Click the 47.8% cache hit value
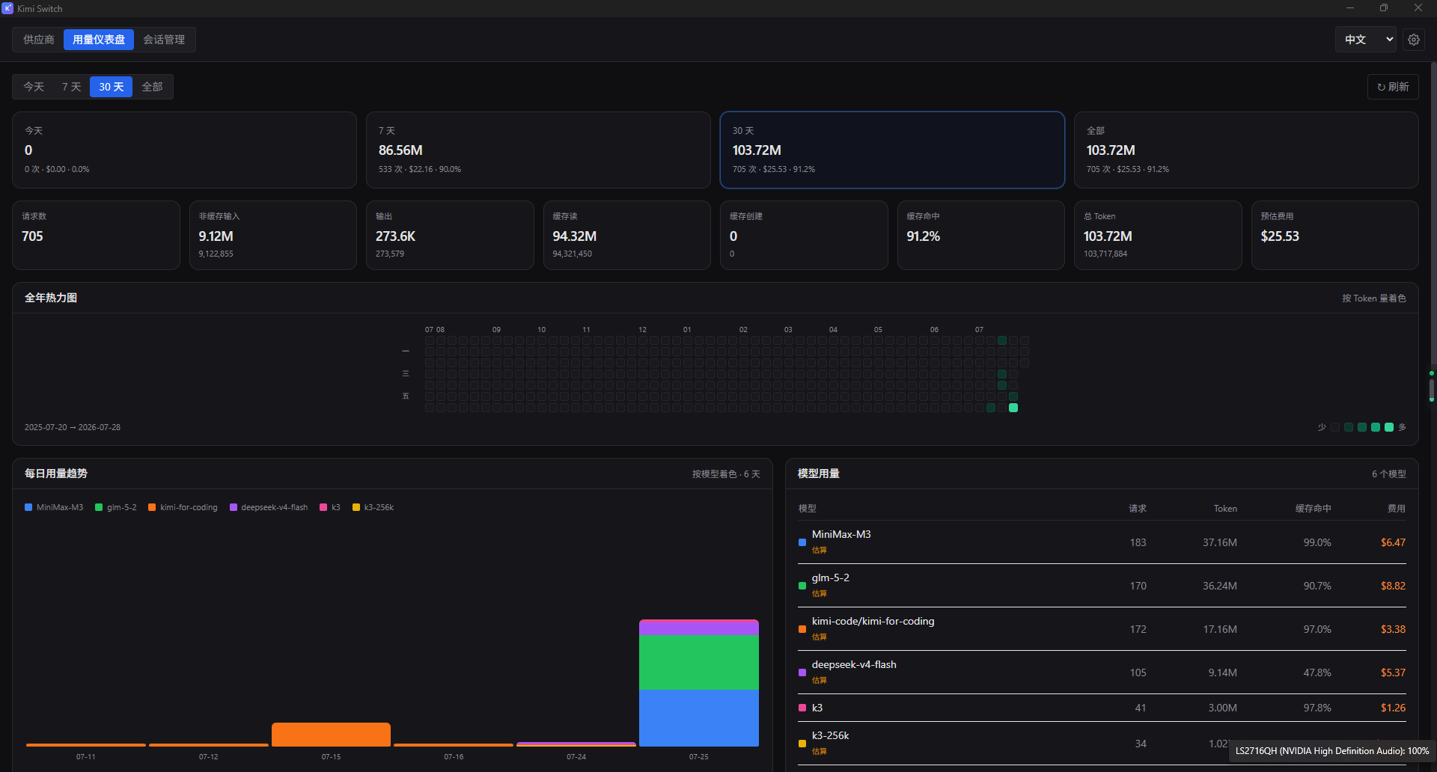 pos(1317,673)
